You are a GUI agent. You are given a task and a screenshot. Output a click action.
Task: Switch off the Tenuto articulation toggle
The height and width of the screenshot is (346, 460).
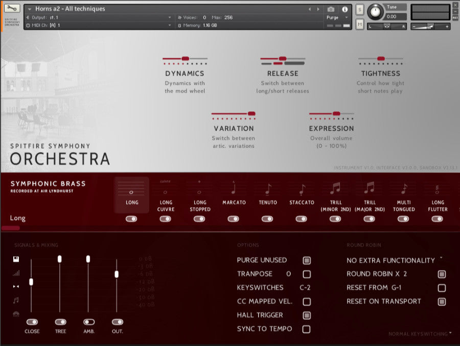point(267,219)
